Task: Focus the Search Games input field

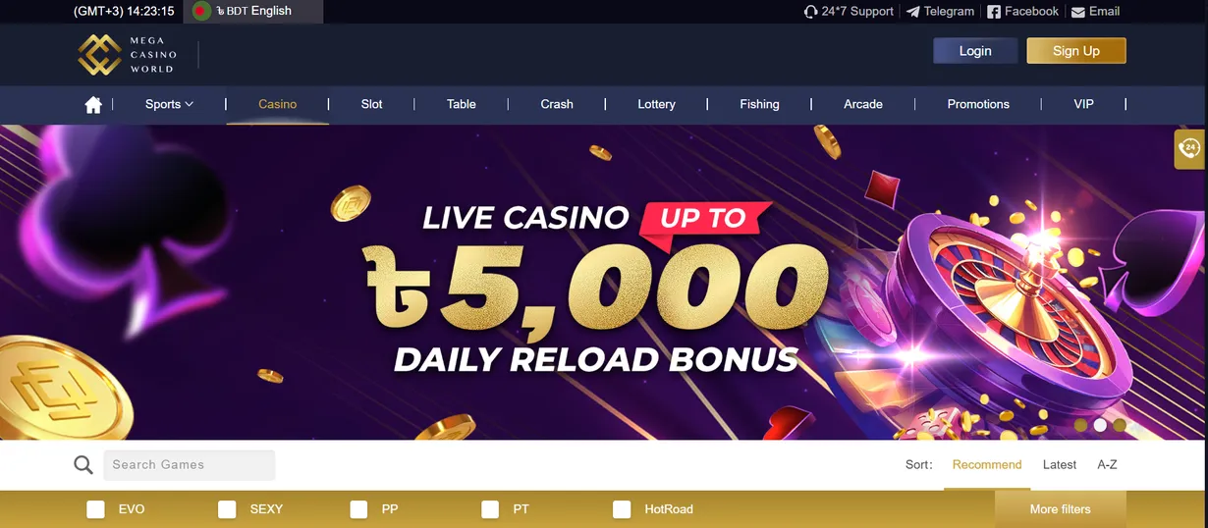Action: (x=190, y=465)
